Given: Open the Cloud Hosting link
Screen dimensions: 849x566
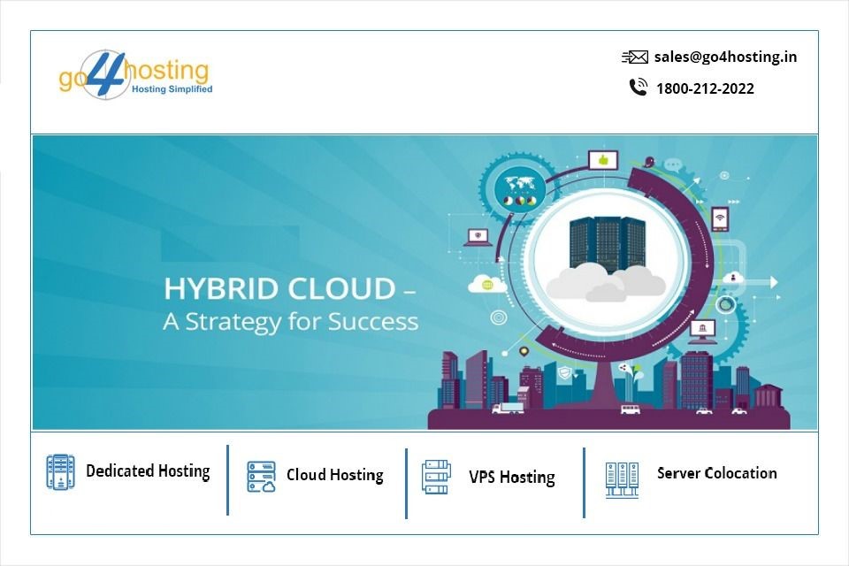Looking at the screenshot, I should click(x=334, y=475).
